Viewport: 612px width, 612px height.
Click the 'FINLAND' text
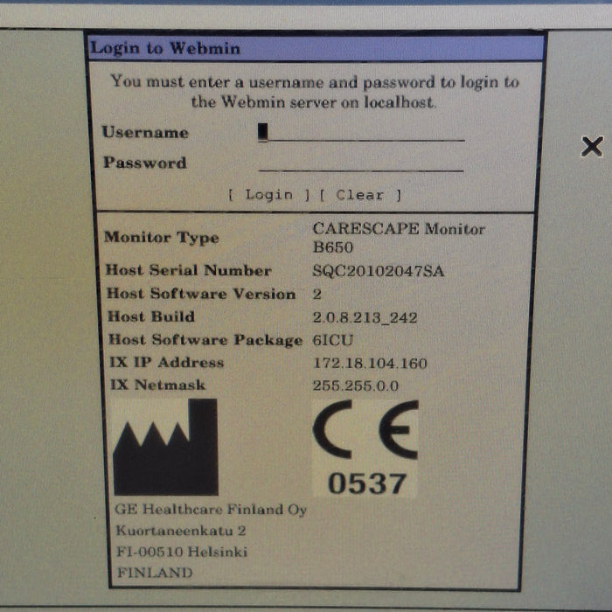(155, 573)
